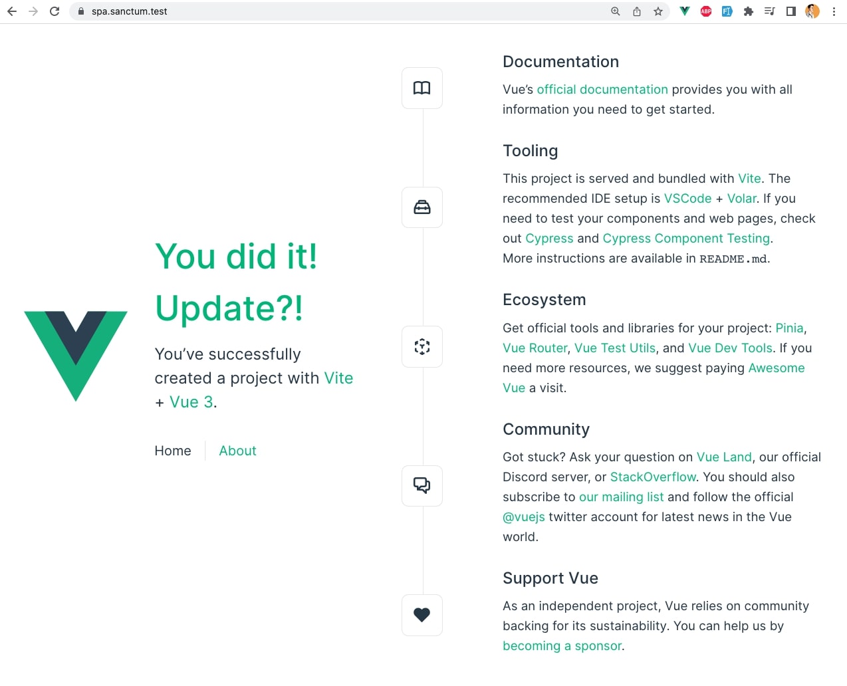The image size is (847, 686).
Task: Click the Support Vue heading
Action: (x=550, y=578)
